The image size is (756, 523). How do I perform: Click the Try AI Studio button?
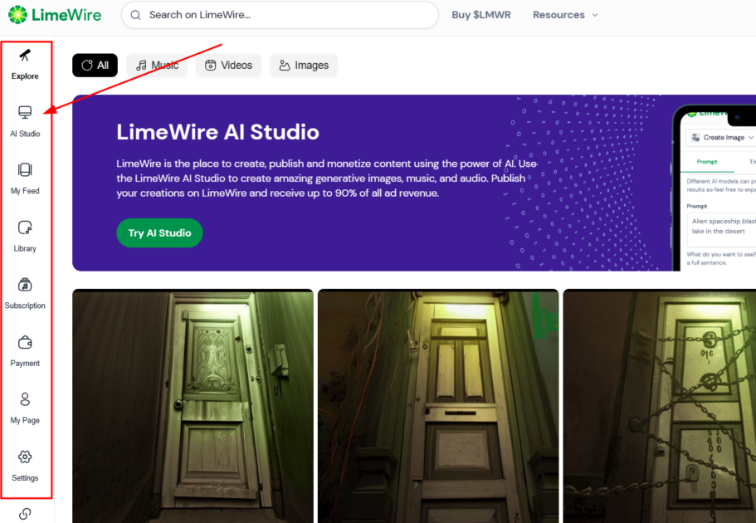pos(159,233)
